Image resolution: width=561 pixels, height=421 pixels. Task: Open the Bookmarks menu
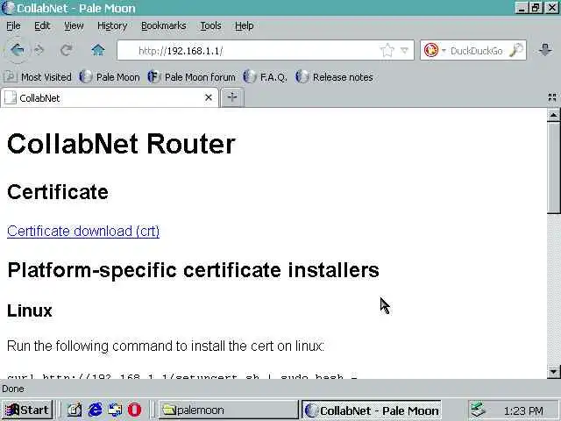pos(164,25)
